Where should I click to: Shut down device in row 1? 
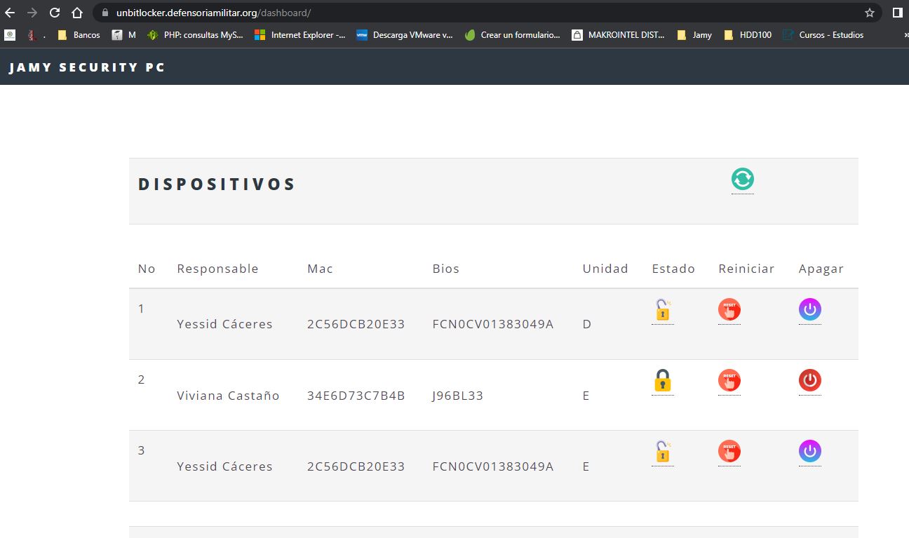click(809, 310)
